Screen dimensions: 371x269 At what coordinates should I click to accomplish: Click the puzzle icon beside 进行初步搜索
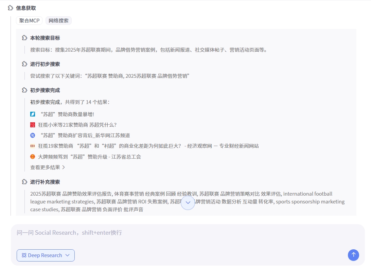coord(24,64)
